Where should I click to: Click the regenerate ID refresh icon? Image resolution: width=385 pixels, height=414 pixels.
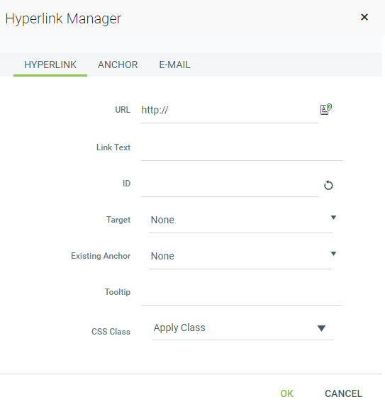(328, 185)
